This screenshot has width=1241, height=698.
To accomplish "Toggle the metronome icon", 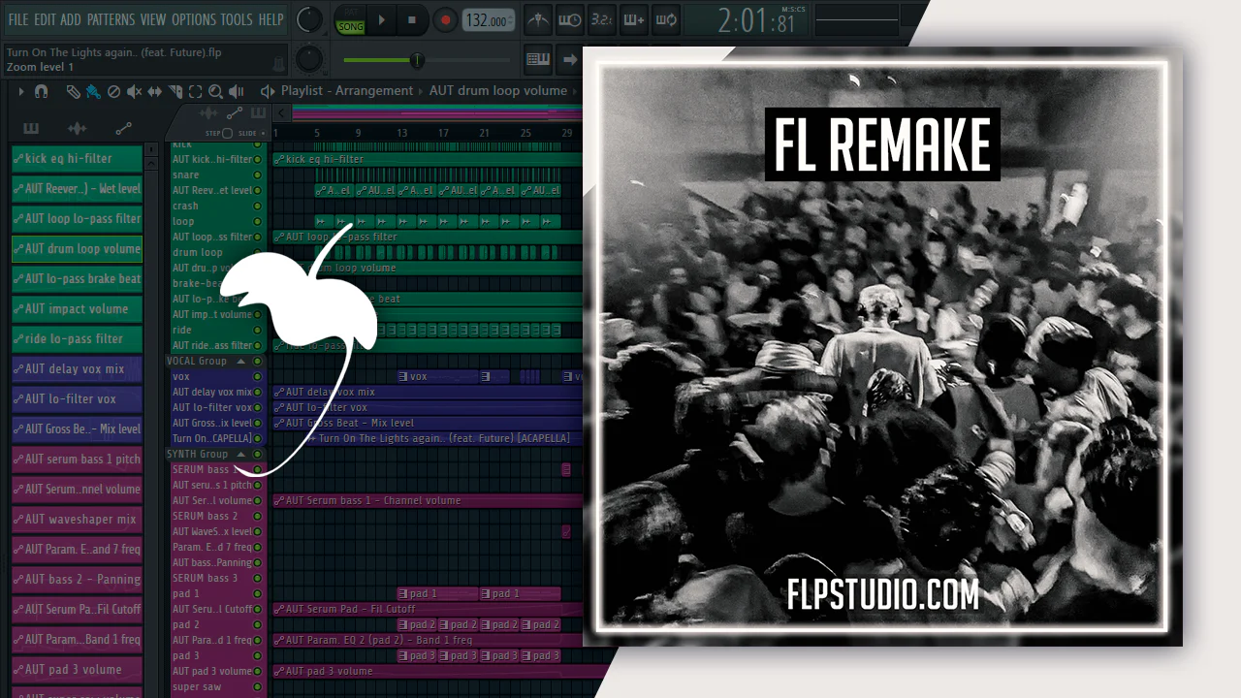I will tap(538, 19).
